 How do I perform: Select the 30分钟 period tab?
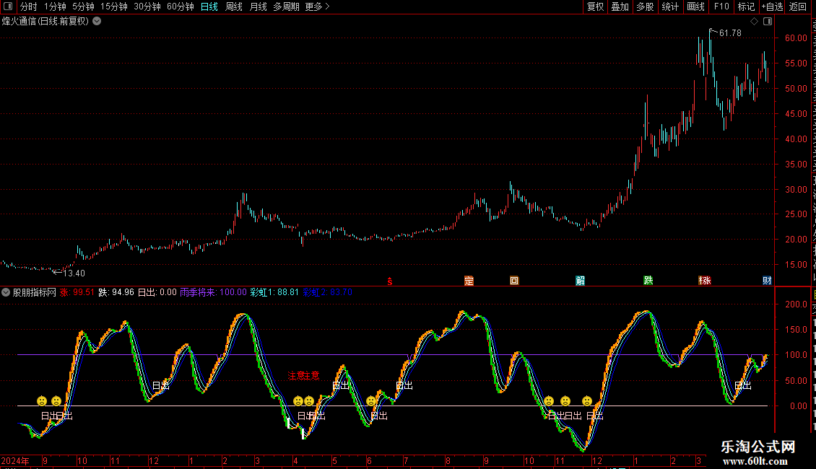[147, 6]
